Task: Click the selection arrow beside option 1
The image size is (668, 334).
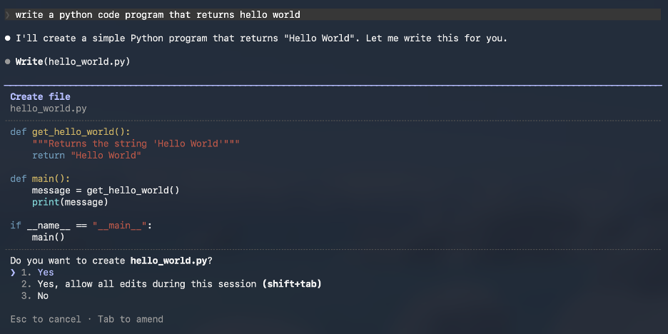Action: tap(13, 273)
